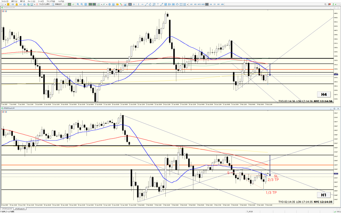Click the H1 label box on lower chart

[x=324, y=195]
